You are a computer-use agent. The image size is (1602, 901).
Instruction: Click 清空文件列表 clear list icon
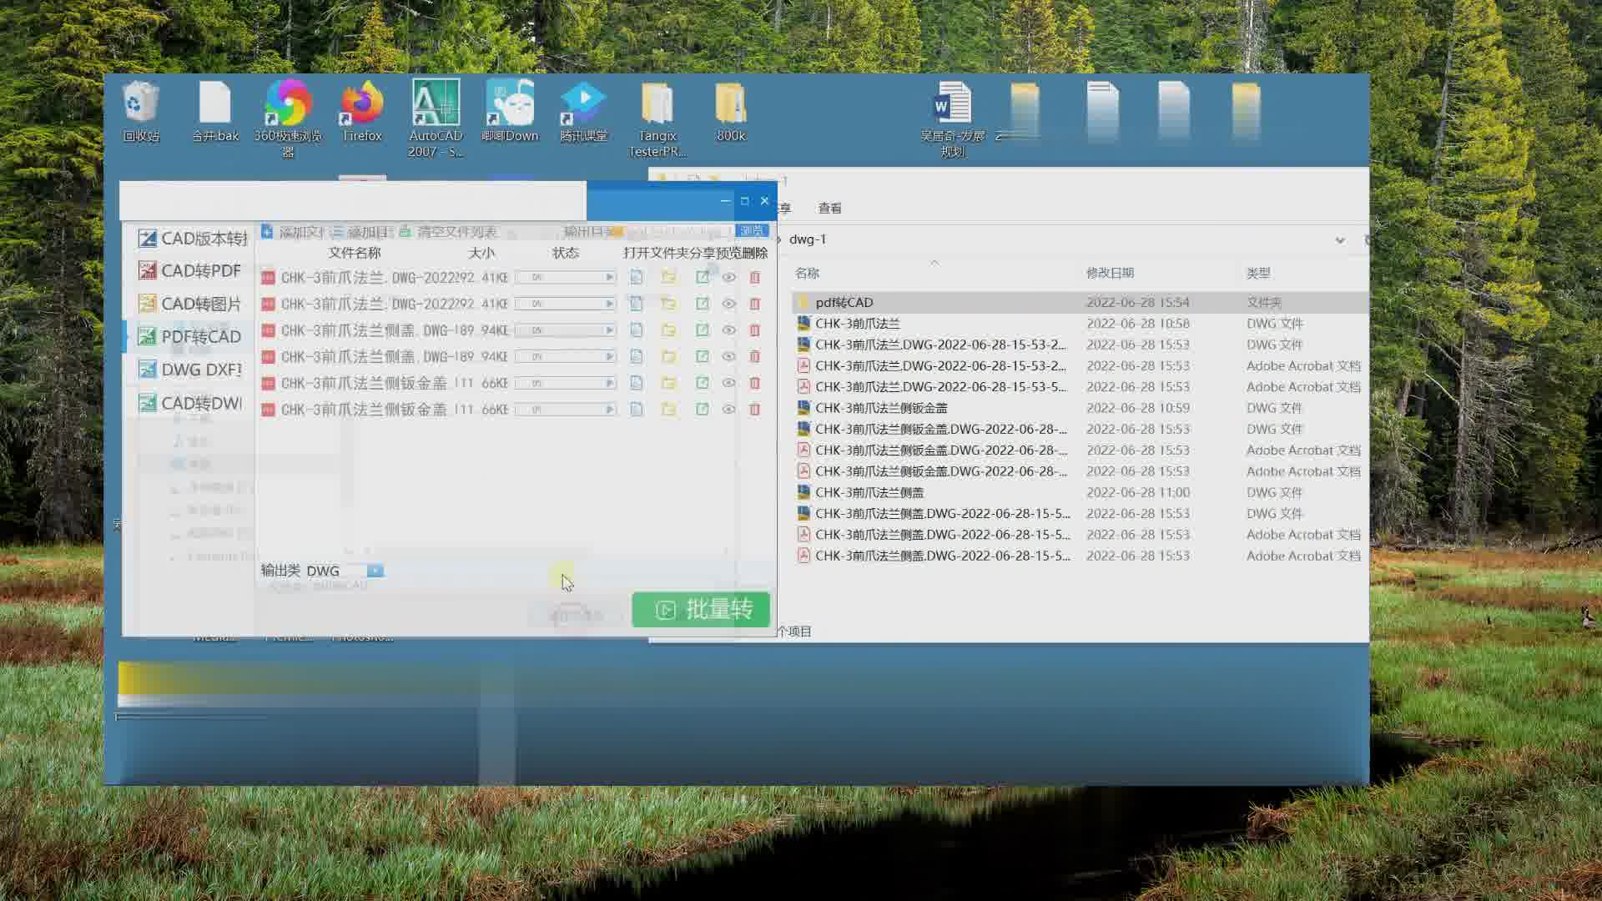(x=406, y=231)
